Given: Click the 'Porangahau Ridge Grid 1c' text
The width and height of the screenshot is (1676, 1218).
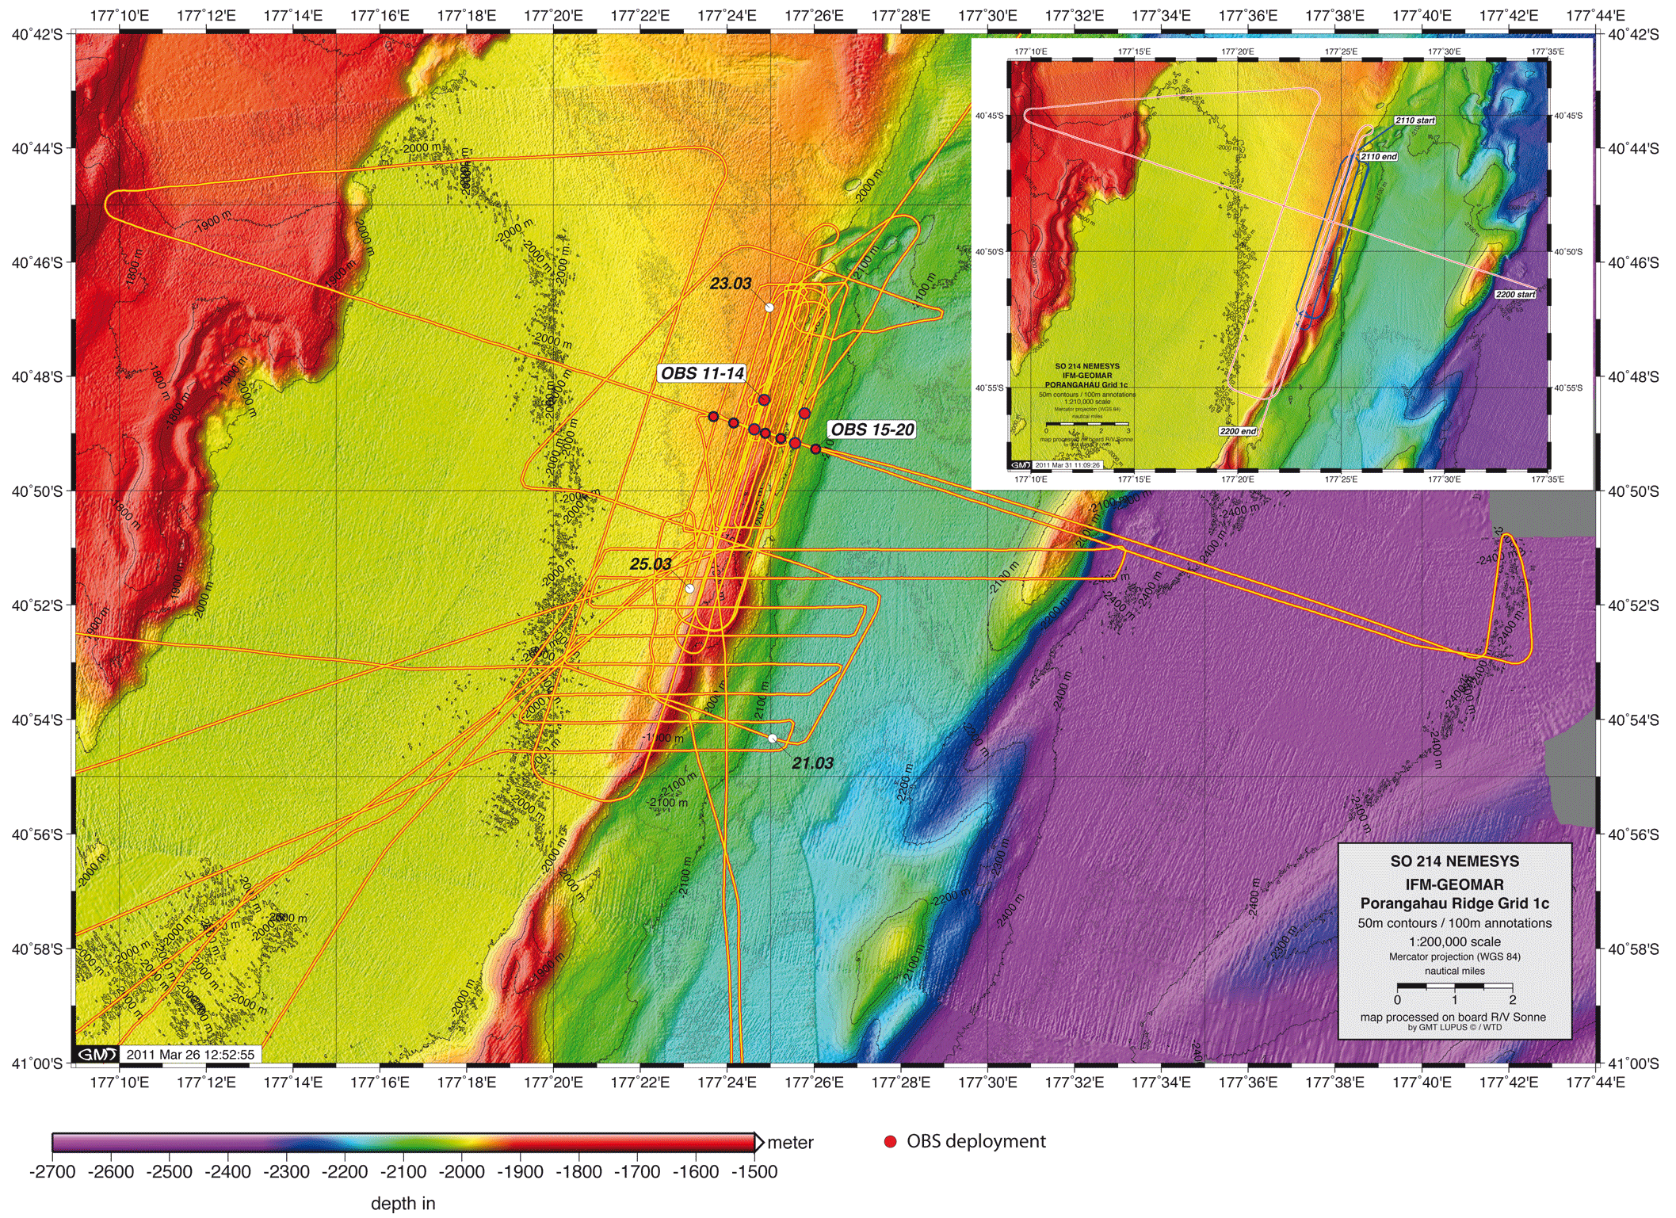Looking at the screenshot, I should click(x=1454, y=903).
